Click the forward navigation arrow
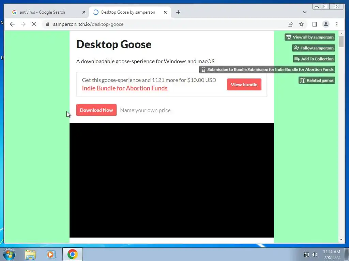 click(23, 24)
